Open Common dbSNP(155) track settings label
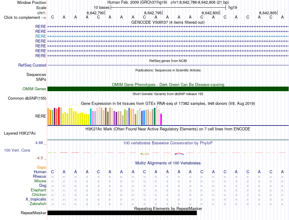Screen dimensions: 289x220 27,98
